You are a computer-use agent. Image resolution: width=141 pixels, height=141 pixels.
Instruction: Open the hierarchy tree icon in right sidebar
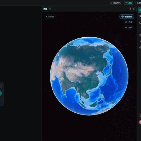(x=140, y=41)
